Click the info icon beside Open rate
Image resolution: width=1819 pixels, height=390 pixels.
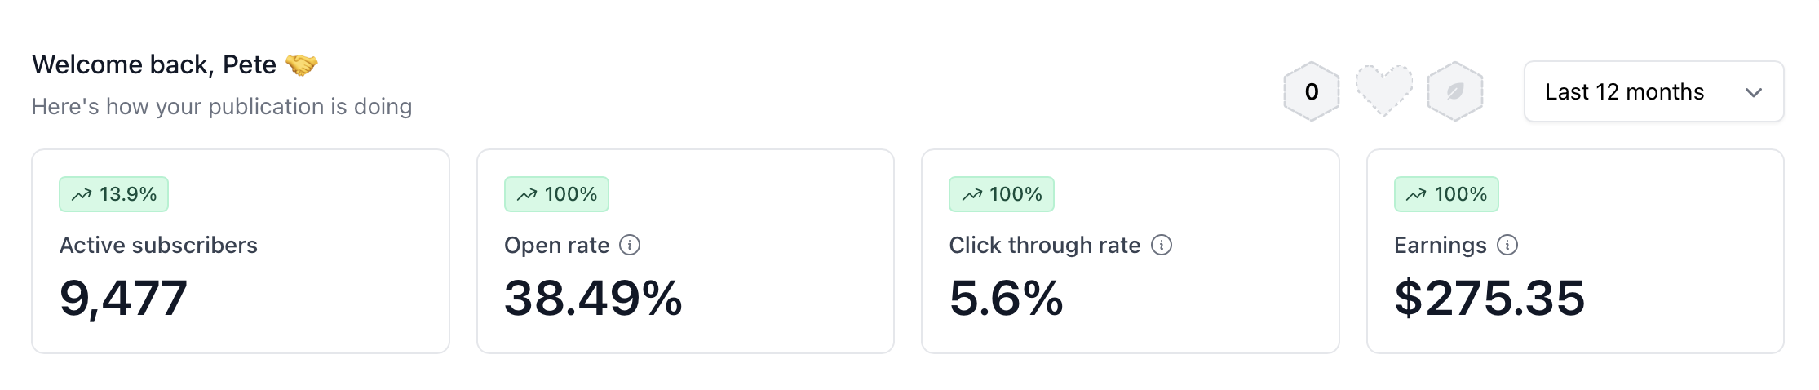[x=630, y=245]
